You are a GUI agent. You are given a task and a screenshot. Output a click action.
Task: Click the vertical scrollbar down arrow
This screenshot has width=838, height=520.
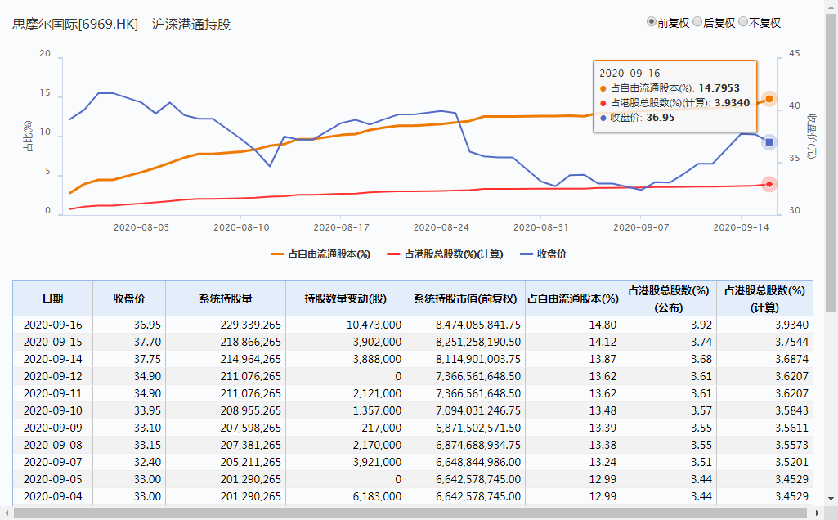(x=831, y=500)
